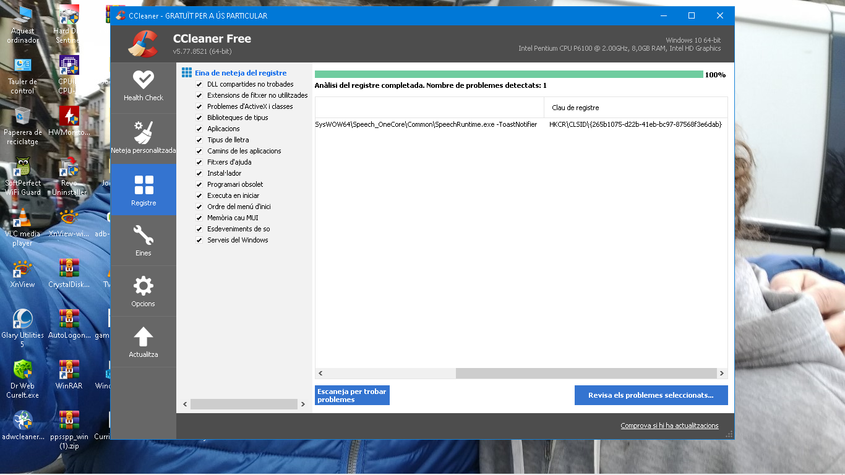845x475 pixels.
Task: Click options panel scrollbar left arrow
Action: (x=185, y=404)
